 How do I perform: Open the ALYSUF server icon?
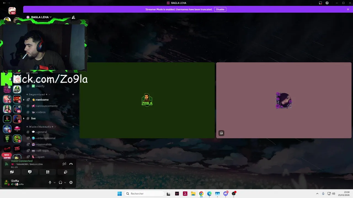click(7, 119)
